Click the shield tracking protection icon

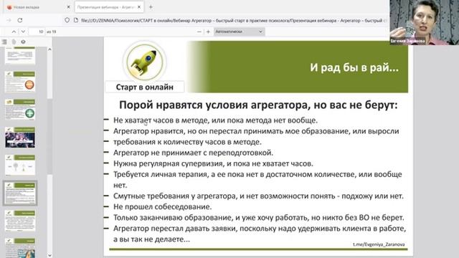point(67,20)
